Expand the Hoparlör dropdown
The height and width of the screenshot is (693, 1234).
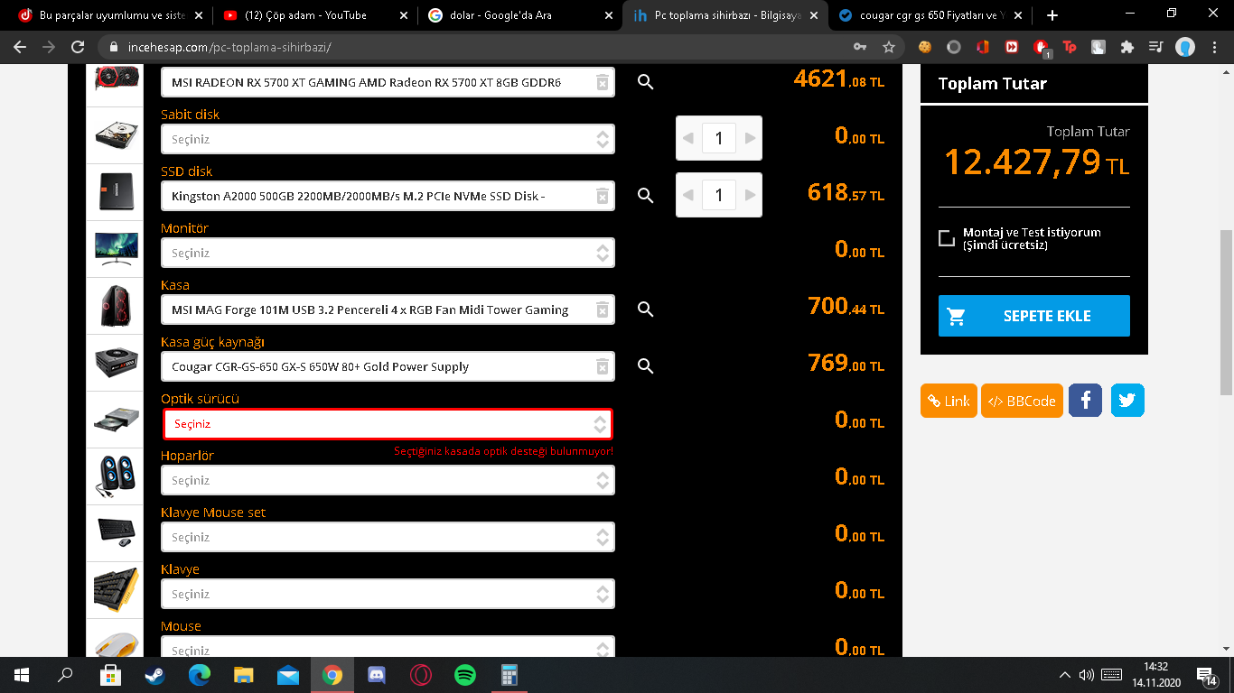pyautogui.click(x=388, y=480)
